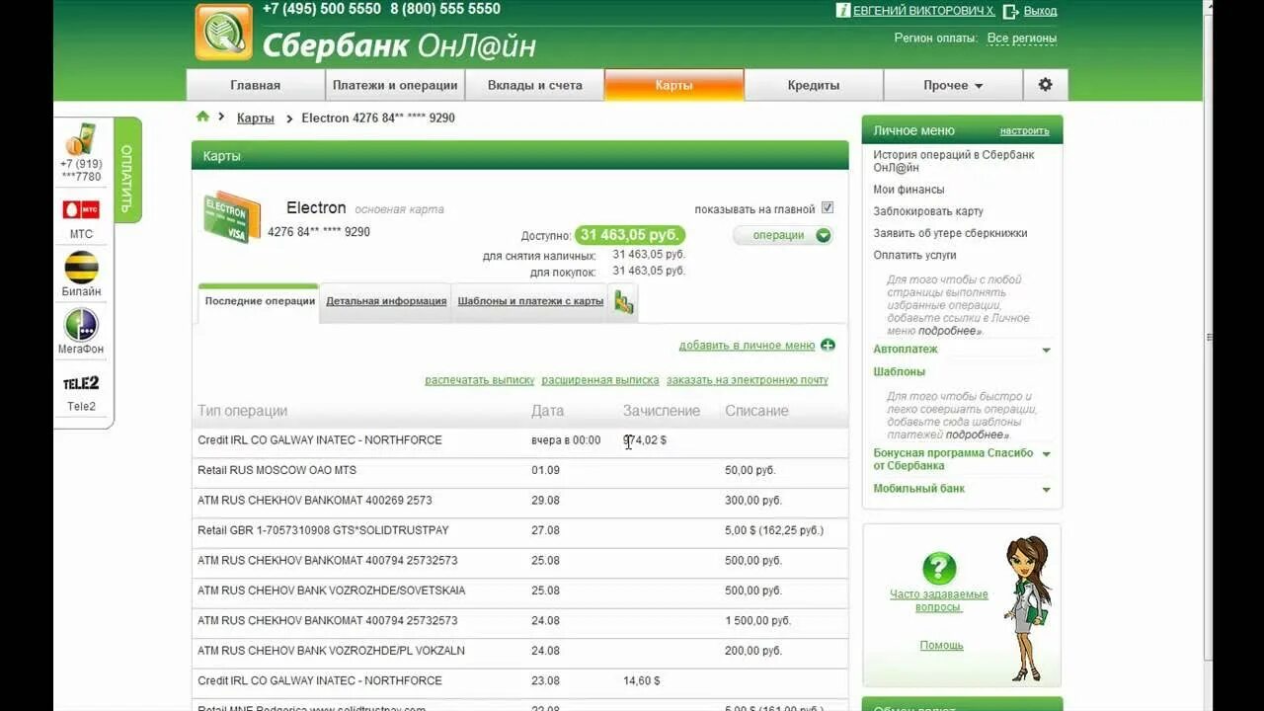Image resolution: width=1264 pixels, height=711 pixels.
Task: Click 'Заявить об утере сберкнижки' link
Action: 950,233
